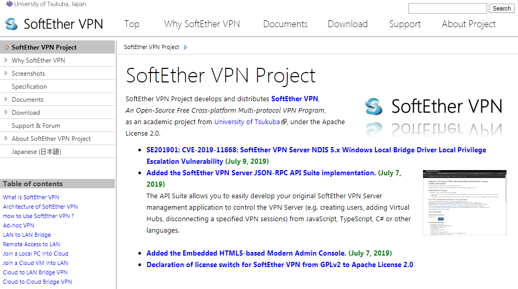The width and height of the screenshot is (518, 289).
Task: Click the breadcrumb arrow after SoftEther VPN Project
Action: pos(186,47)
